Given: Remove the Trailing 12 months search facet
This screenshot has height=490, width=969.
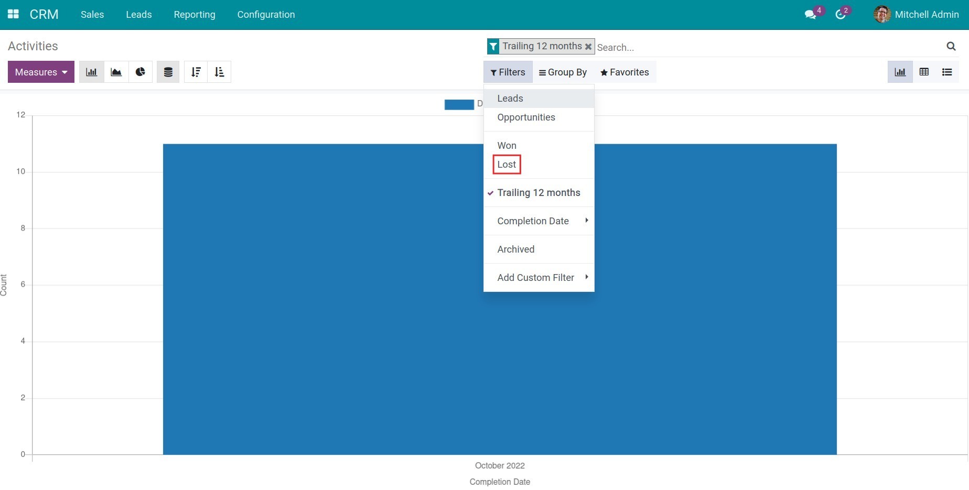Looking at the screenshot, I should pos(588,46).
